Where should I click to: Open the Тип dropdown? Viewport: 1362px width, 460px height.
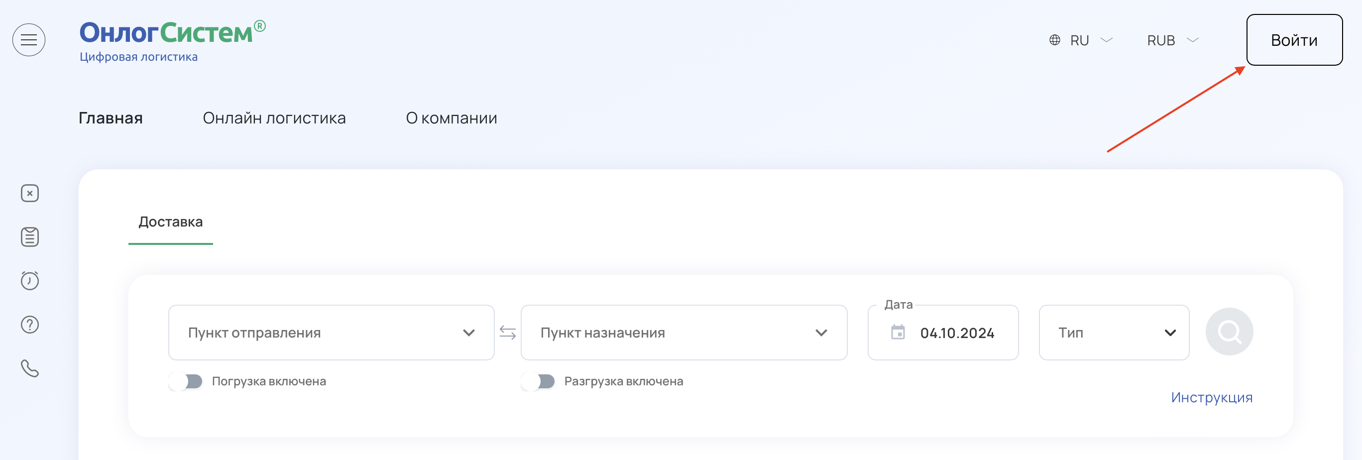click(x=1114, y=333)
